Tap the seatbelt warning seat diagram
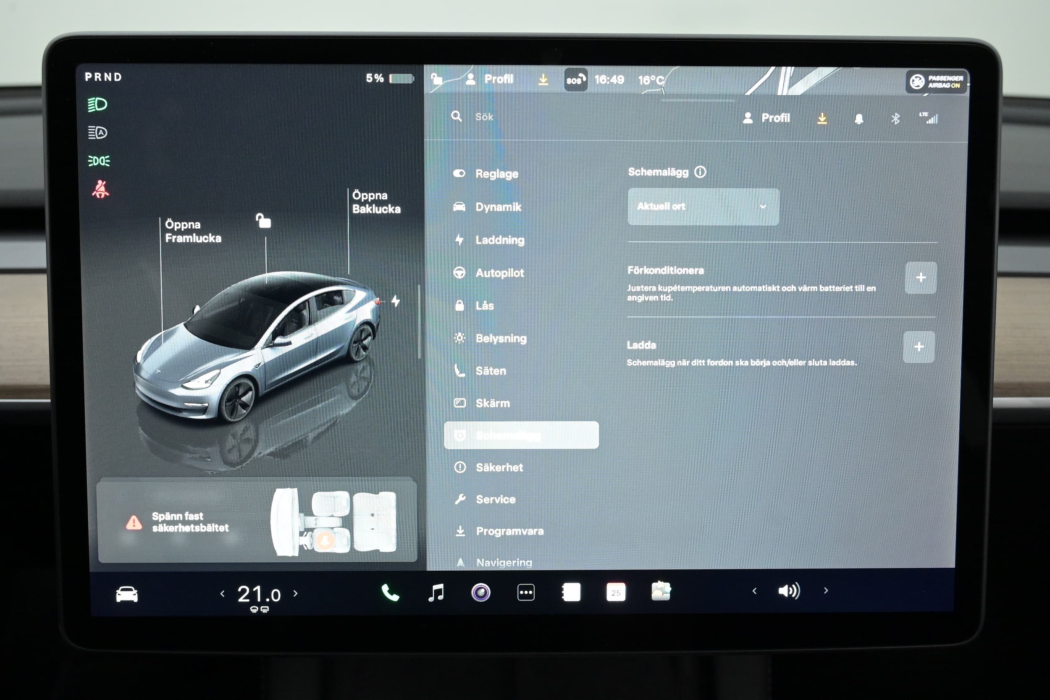Image resolution: width=1050 pixels, height=700 pixels. (333, 522)
